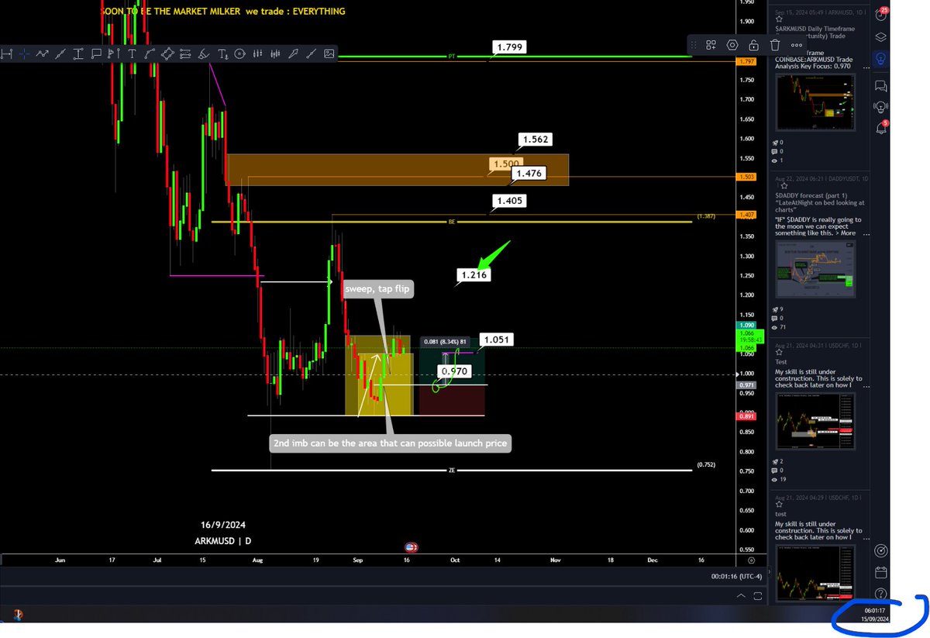Select the 1.562 price label
The width and height of the screenshot is (930, 638).
pyautogui.click(x=536, y=140)
